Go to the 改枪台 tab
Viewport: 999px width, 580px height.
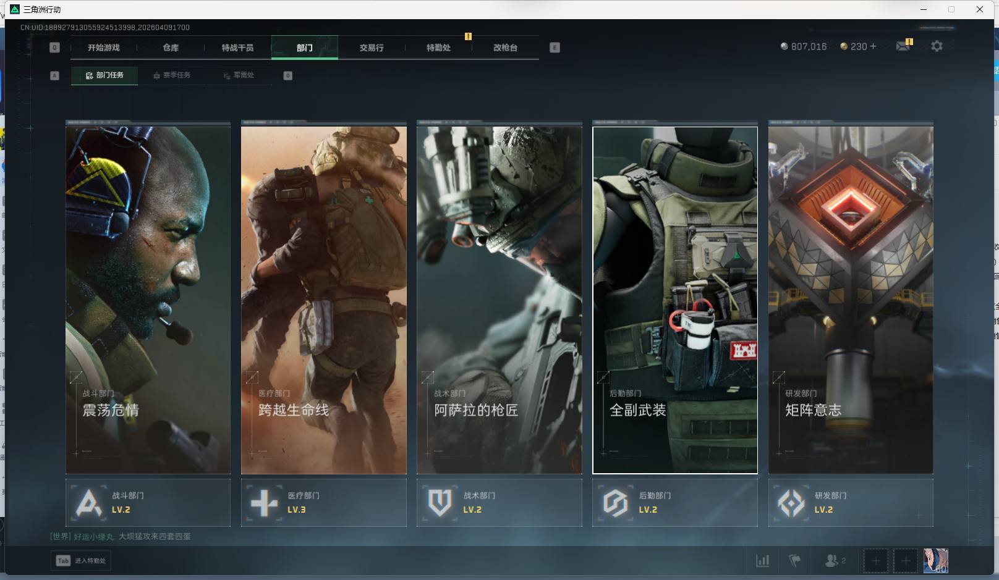click(x=505, y=48)
